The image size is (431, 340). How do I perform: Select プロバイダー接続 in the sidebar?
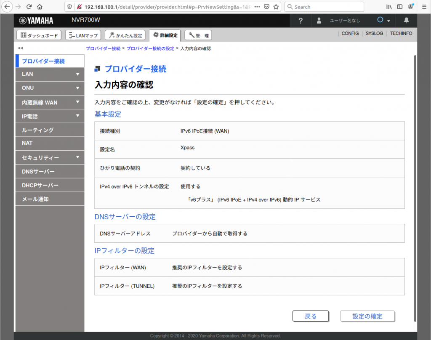(x=50, y=61)
